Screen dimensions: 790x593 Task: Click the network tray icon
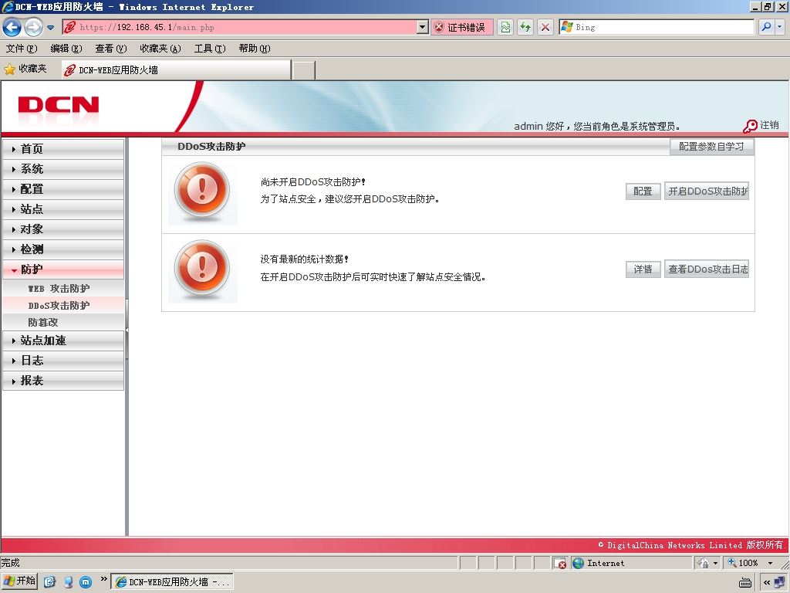coord(779,582)
